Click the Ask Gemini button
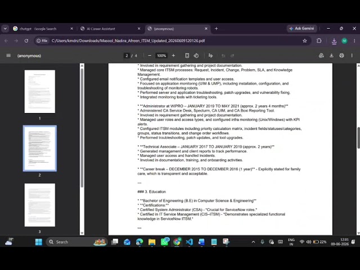This screenshot has height=270, width=360. [301, 29]
